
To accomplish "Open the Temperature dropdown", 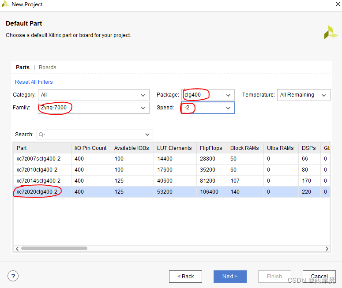I will (304, 95).
